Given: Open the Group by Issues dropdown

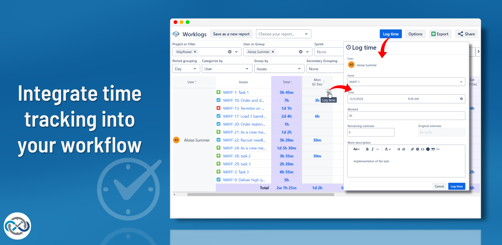Looking at the screenshot, I should tap(279, 69).
